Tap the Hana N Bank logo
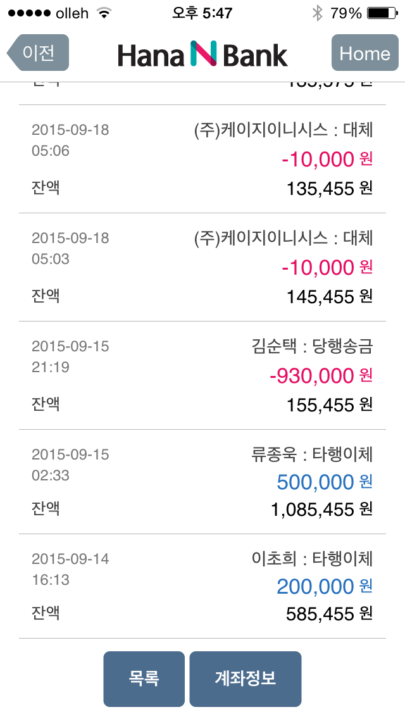405x719 pixels. pyautogui.click(x=202, y=54)
